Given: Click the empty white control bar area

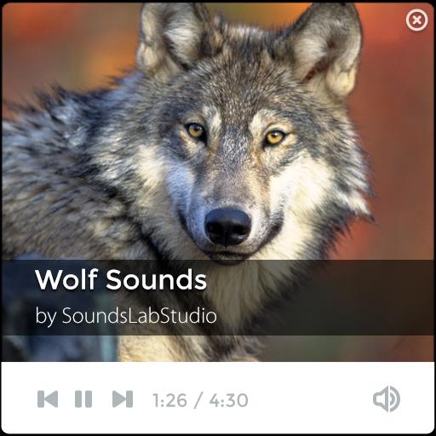Looking at the screenshot, I should (309, 399).
